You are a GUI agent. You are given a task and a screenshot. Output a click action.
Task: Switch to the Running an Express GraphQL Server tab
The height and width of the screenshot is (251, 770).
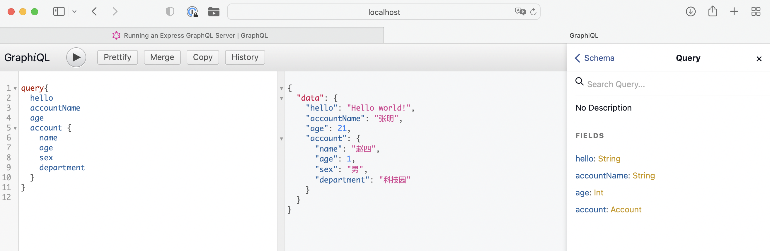click(192, 35)
